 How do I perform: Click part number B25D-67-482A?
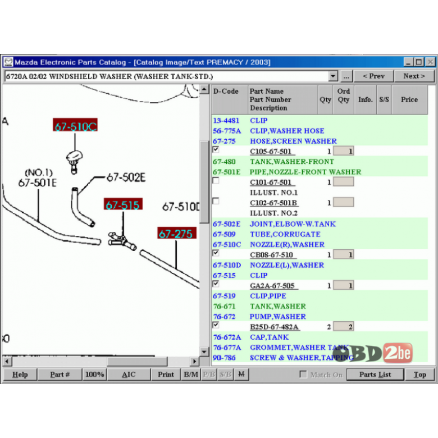pos(274,327)
